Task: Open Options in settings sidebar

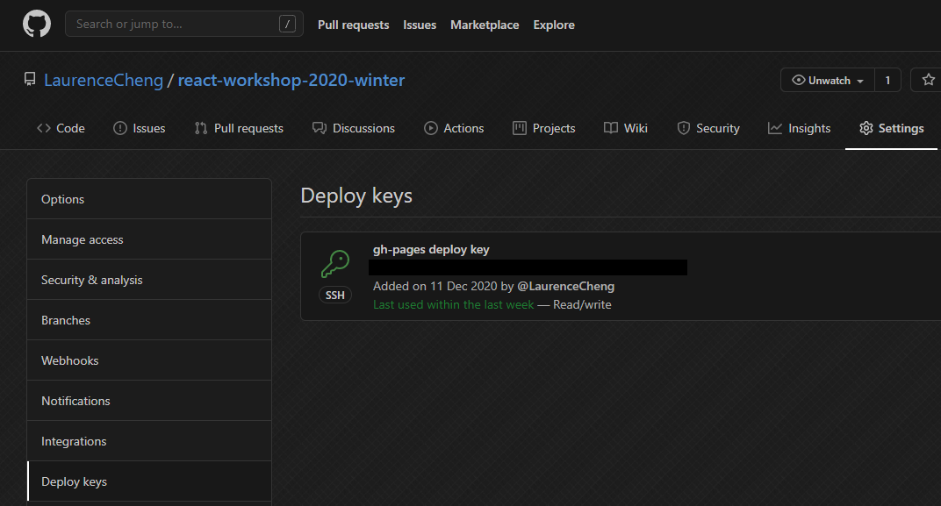Action: pos(149,199)
